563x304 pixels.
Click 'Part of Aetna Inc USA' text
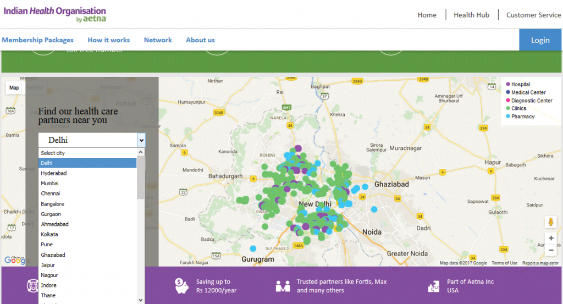471,286
